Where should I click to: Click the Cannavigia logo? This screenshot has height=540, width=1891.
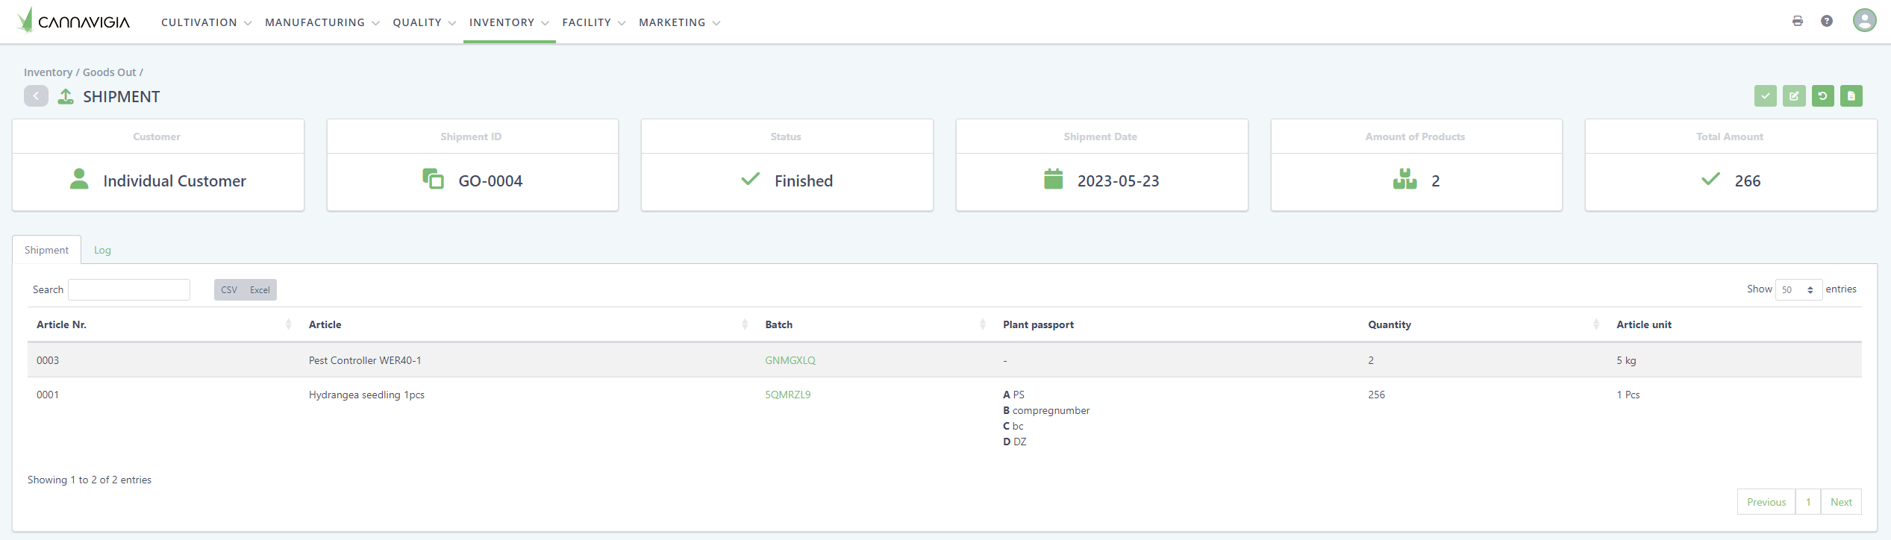(74, 22)
